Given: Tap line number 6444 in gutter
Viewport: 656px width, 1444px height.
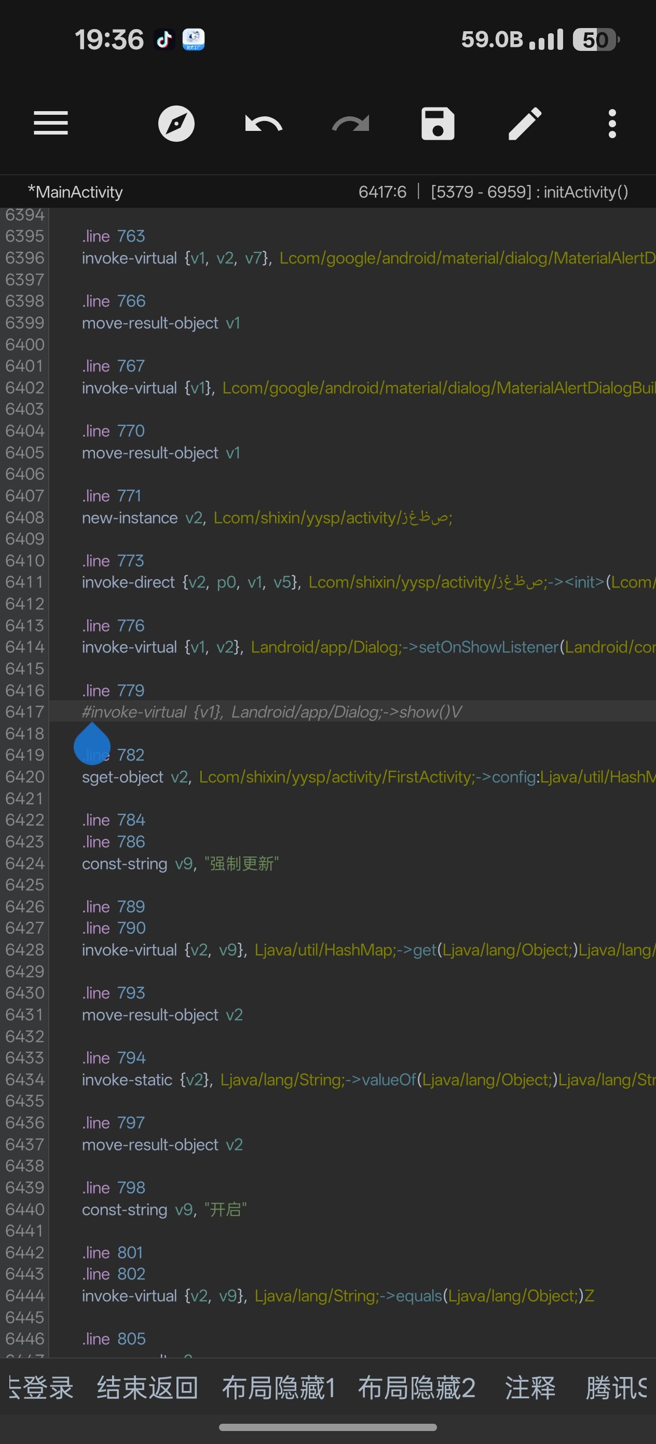Looking at the screenshot, I should 24,1295.
